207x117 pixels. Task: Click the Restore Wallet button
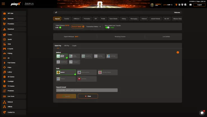[78, 26]
